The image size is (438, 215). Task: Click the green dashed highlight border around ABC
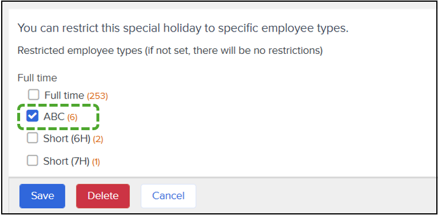point(58,105)
